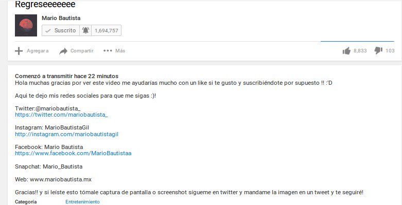Click the Agregar a label
The height and width of the screenshot is (205, 402).
point(38,51)
